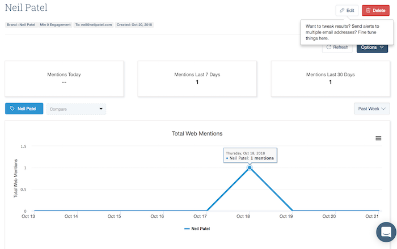The image size is (397, 249).
Task: Click the Min 0 Engagement tag
Action: click(x=56, y=25)
